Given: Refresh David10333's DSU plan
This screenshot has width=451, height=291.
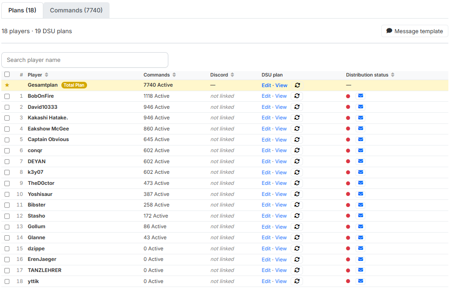Looking at the screenshot, I should point(297,107).
